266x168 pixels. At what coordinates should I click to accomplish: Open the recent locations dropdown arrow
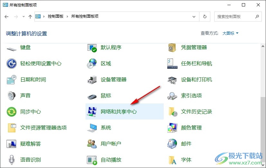23,17
